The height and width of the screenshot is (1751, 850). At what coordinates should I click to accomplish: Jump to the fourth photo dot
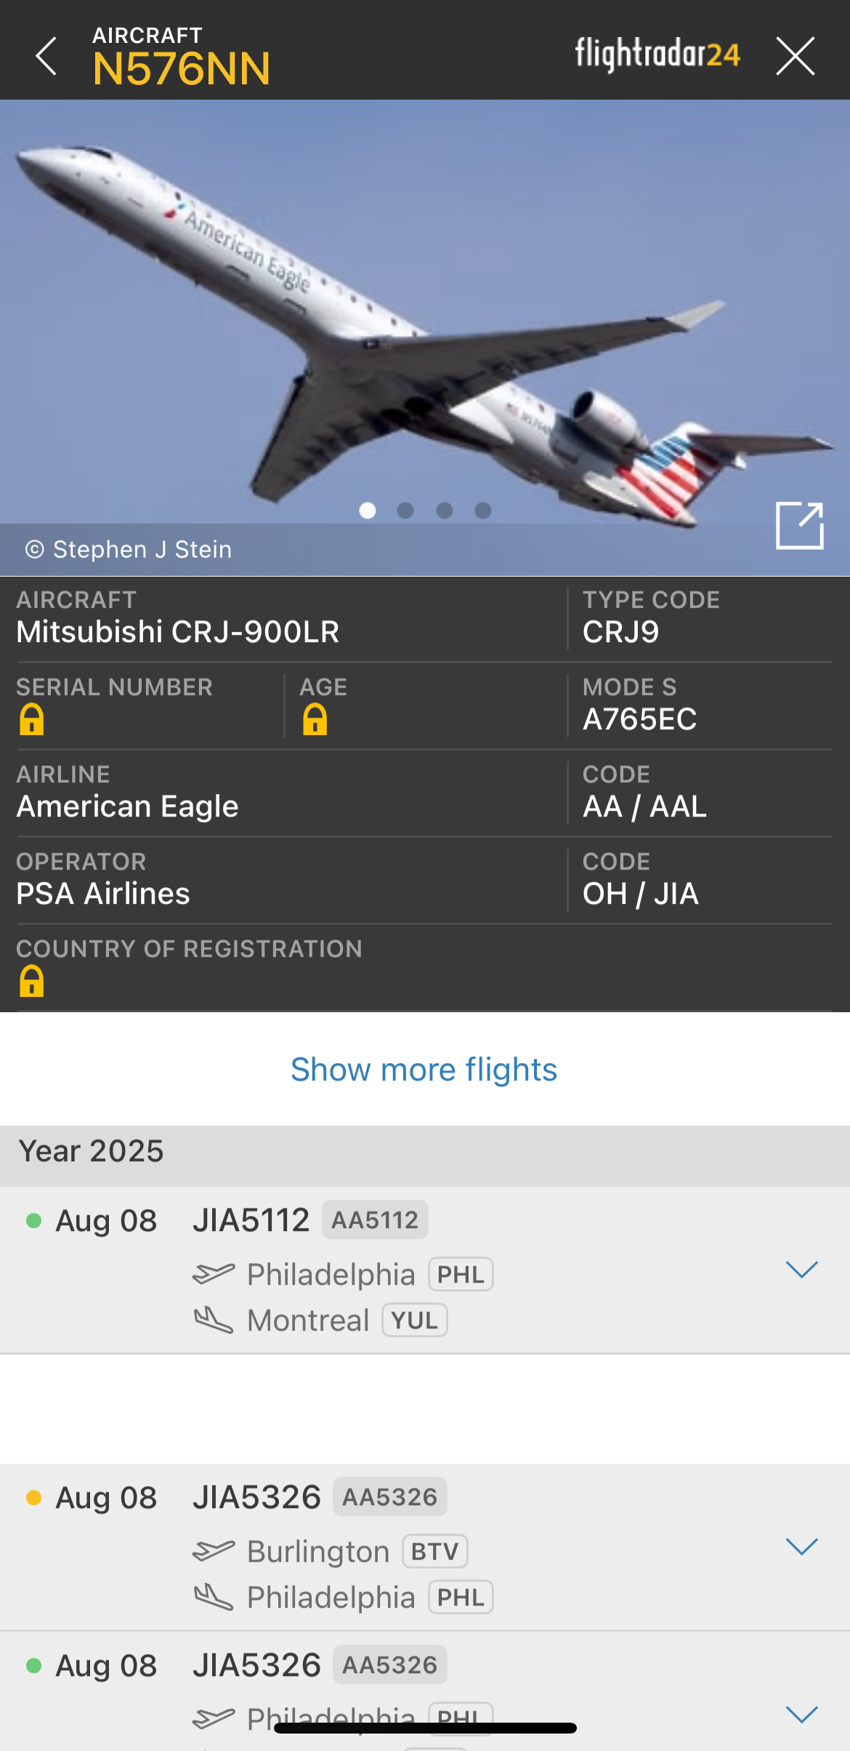[x=483, y=510]
